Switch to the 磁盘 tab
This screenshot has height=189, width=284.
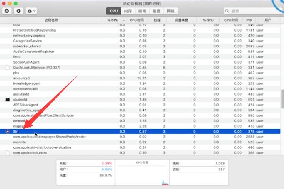pyautogui.click(x=156, y=11)
